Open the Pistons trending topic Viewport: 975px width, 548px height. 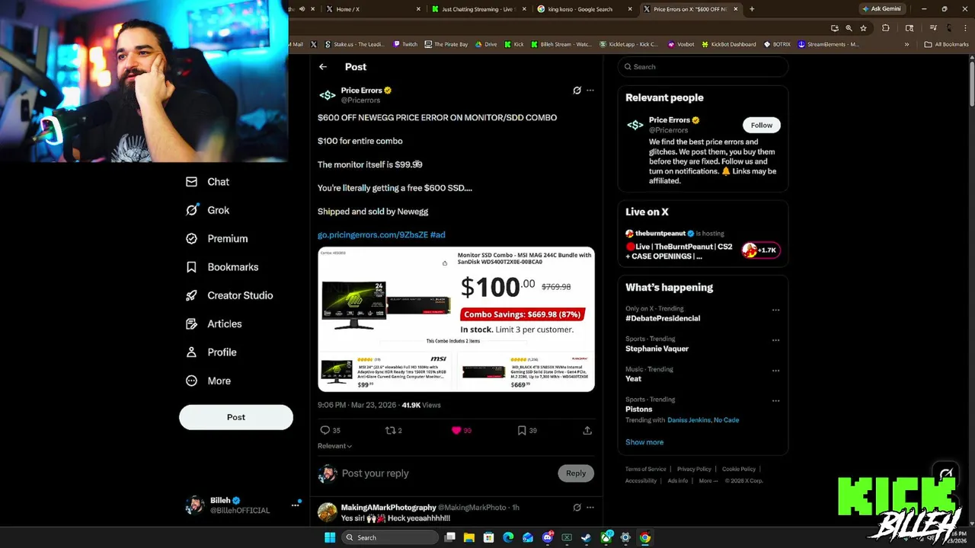point(638,409)
